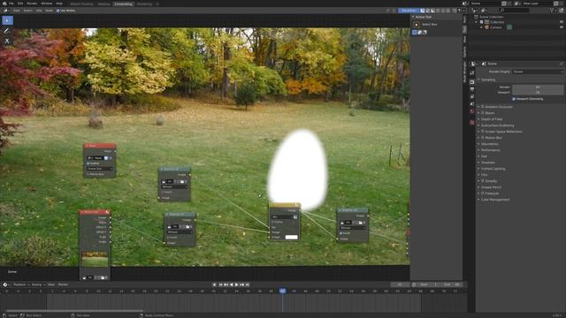Open the Scene properties tab icon
This screenshot has height=318, width=566.
tap(471, 104)
